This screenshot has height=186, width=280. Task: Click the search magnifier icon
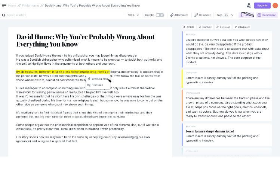[3, 15]
